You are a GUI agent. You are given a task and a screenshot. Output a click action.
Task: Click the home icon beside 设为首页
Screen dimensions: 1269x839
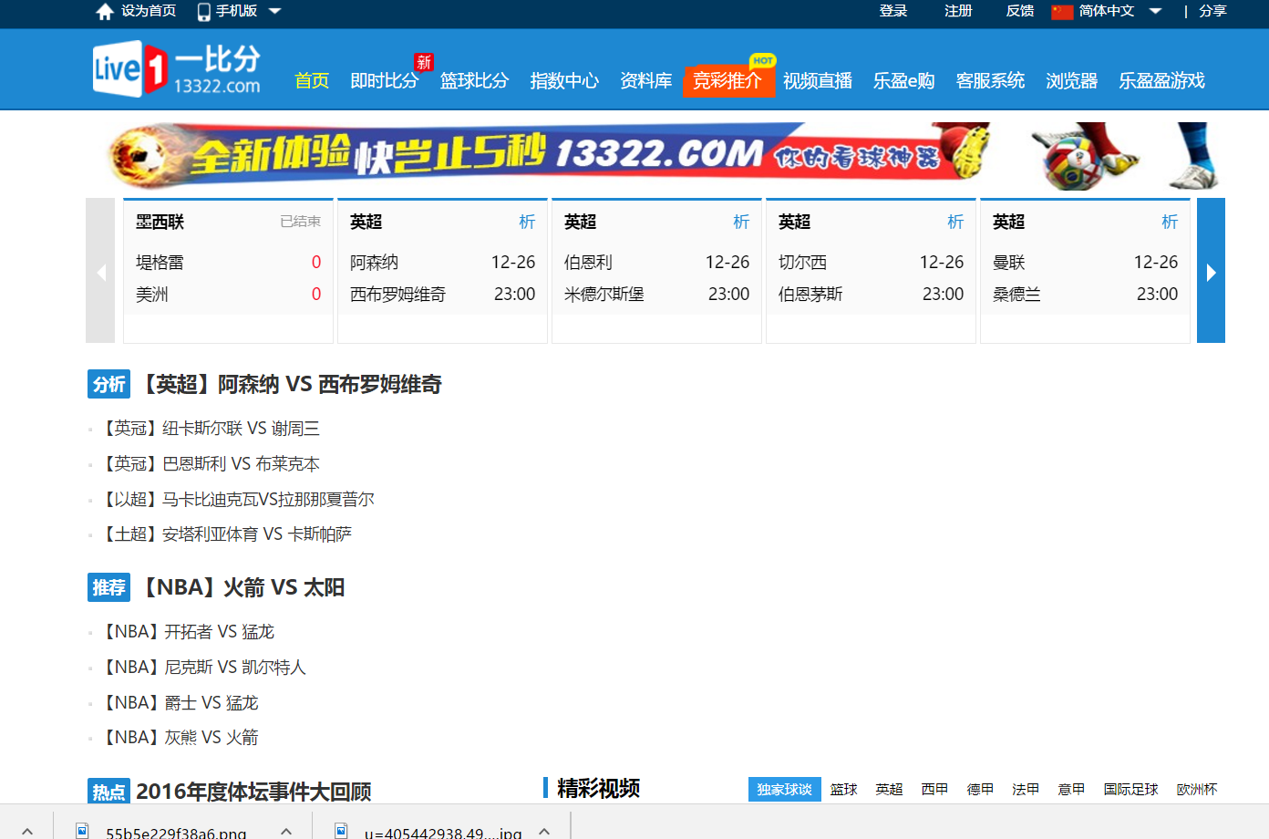click(x=103, y=13)
